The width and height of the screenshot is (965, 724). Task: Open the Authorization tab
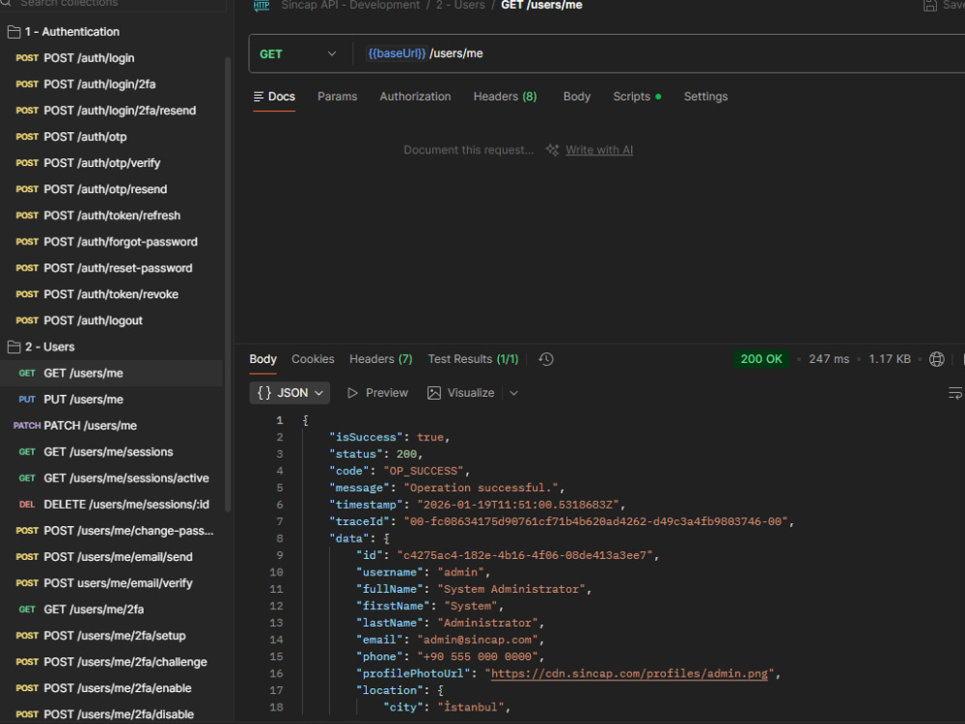415,97
